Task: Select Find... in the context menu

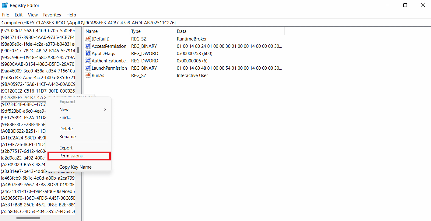Action: coord(79,118)
